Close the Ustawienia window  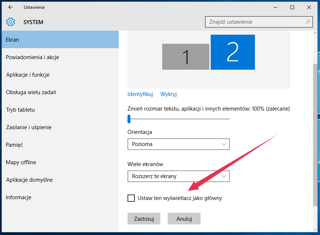[x=309, y=7]
